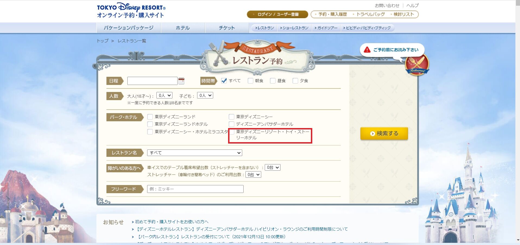This screenshot has height=245, width=520.
Task: Click the red warning triangle icon
Action: (x=367, y=50)
